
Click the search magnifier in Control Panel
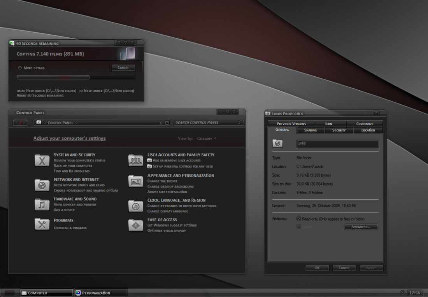coord(240,122)
